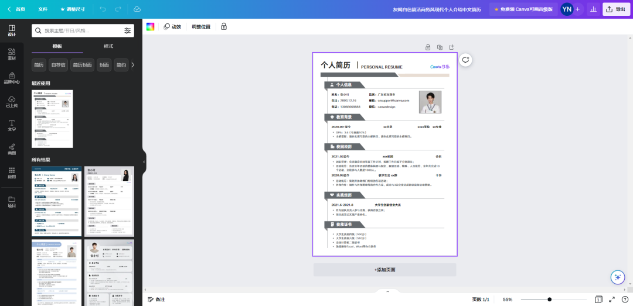Click the cloud save status icon
Screen dimensions: 633x306
[137, 9]
